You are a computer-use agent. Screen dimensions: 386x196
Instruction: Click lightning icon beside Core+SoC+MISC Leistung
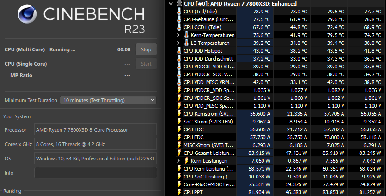pyautogui.click(x=179, y=184)
